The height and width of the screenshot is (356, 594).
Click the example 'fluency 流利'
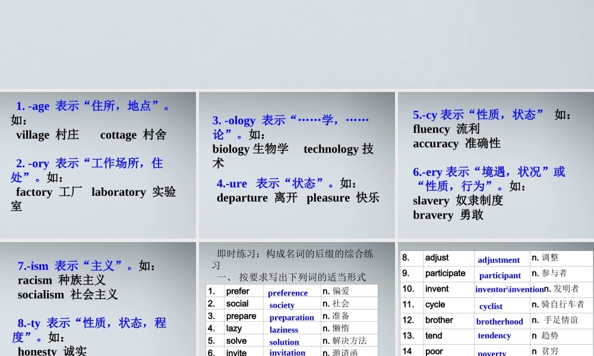446,129
